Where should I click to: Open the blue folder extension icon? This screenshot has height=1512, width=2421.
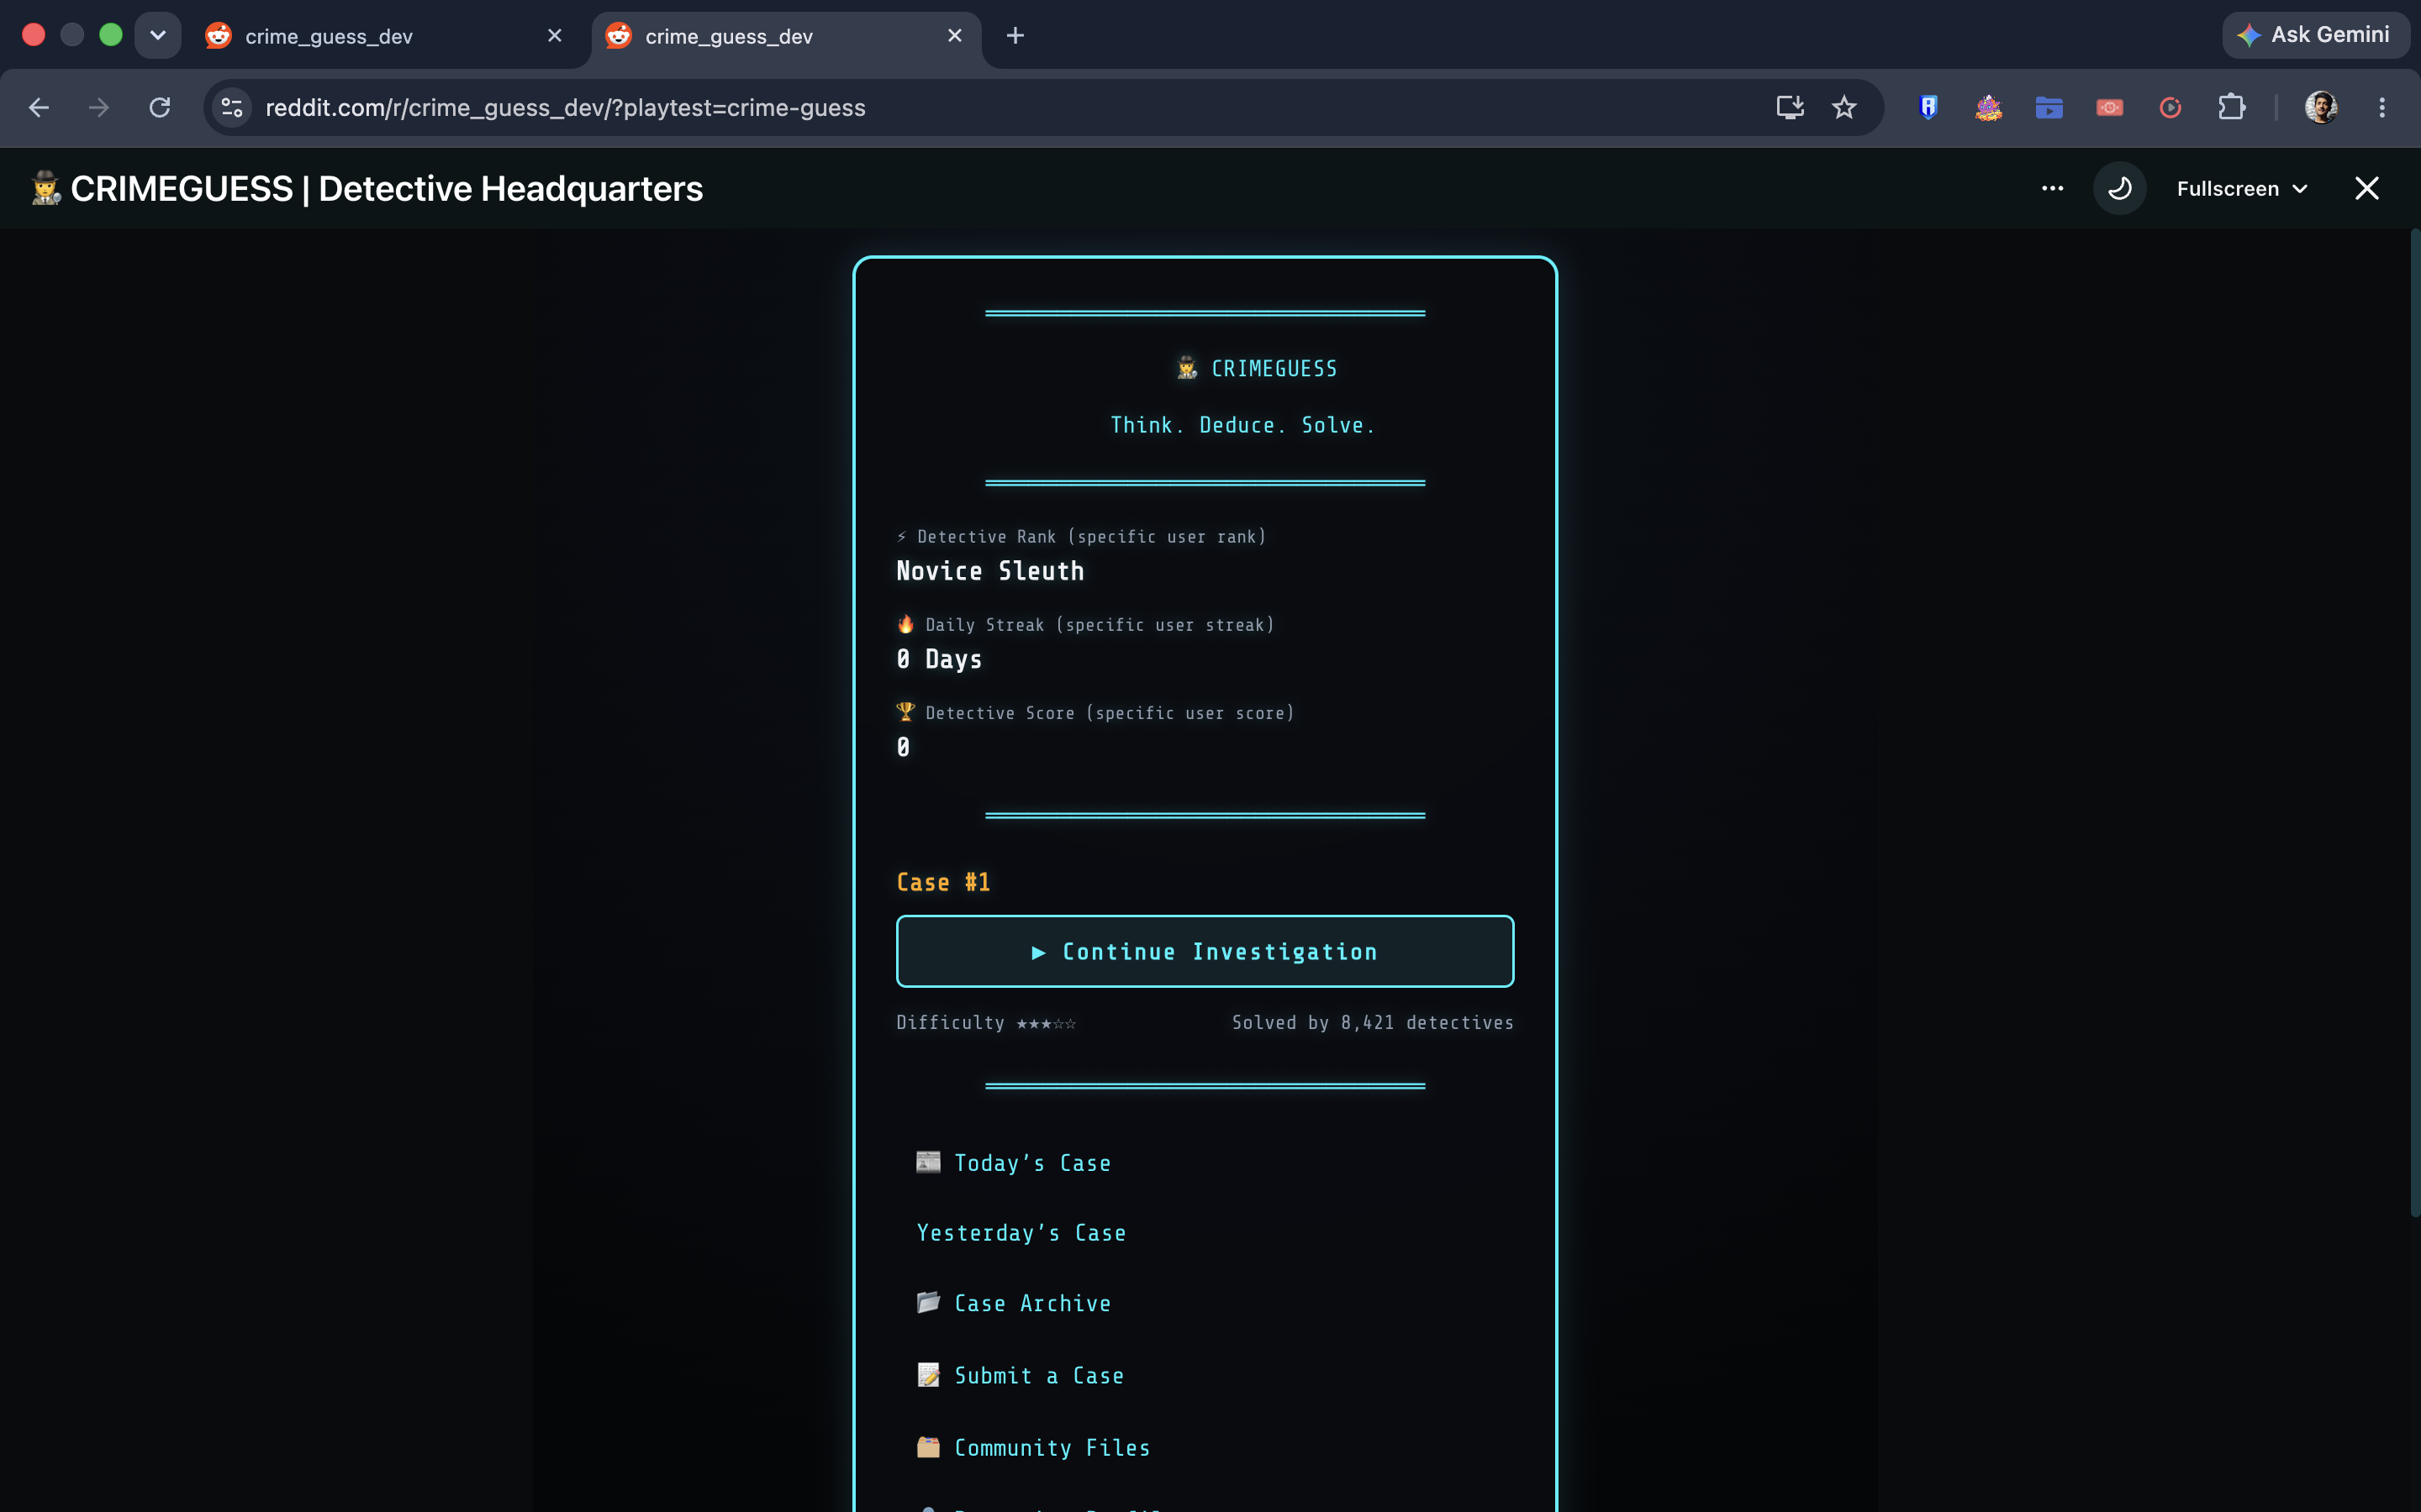coord(2049,107)
